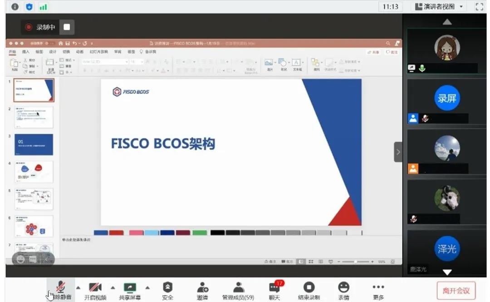Screen dimensions: 490x302
Task: Check the network signal strength icon
Action: point(43,7)
